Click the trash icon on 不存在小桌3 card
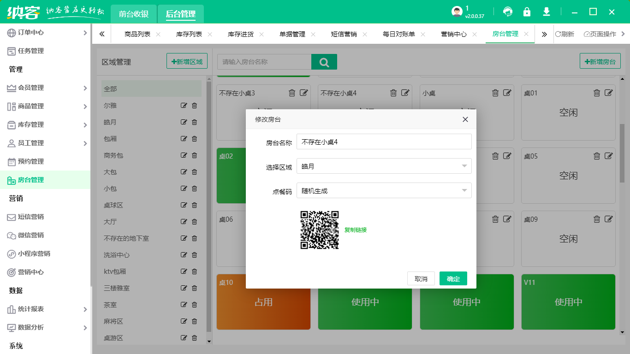630x354 pixels. 291,93
